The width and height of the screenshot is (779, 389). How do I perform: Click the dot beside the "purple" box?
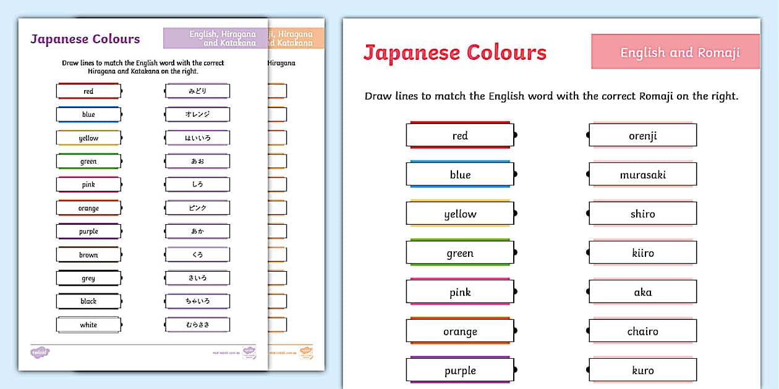point(514,370)
